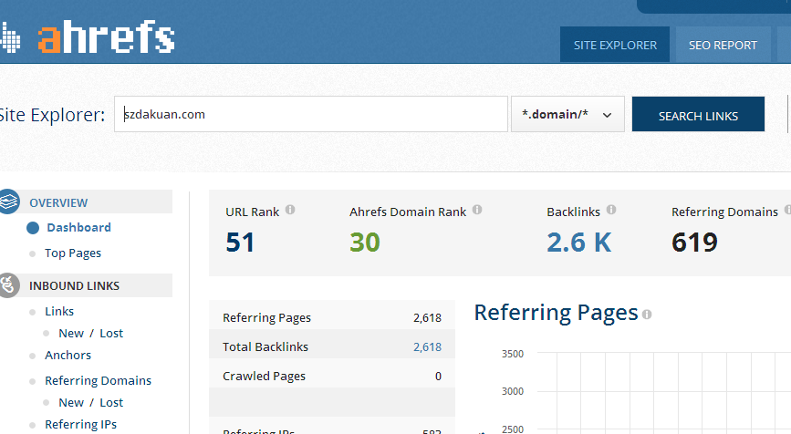The width and height of the screenshot is (791, 434).
Task: Click the Backlinks 2.6 K figure
Action: point(579,243)
